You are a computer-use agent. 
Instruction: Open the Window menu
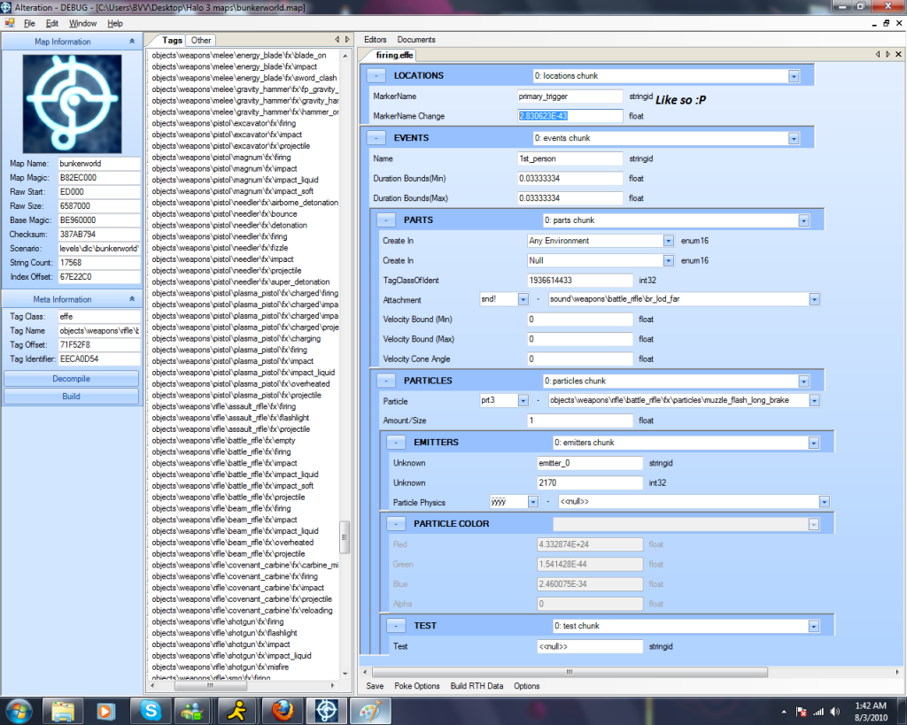(x=82, y=24)
